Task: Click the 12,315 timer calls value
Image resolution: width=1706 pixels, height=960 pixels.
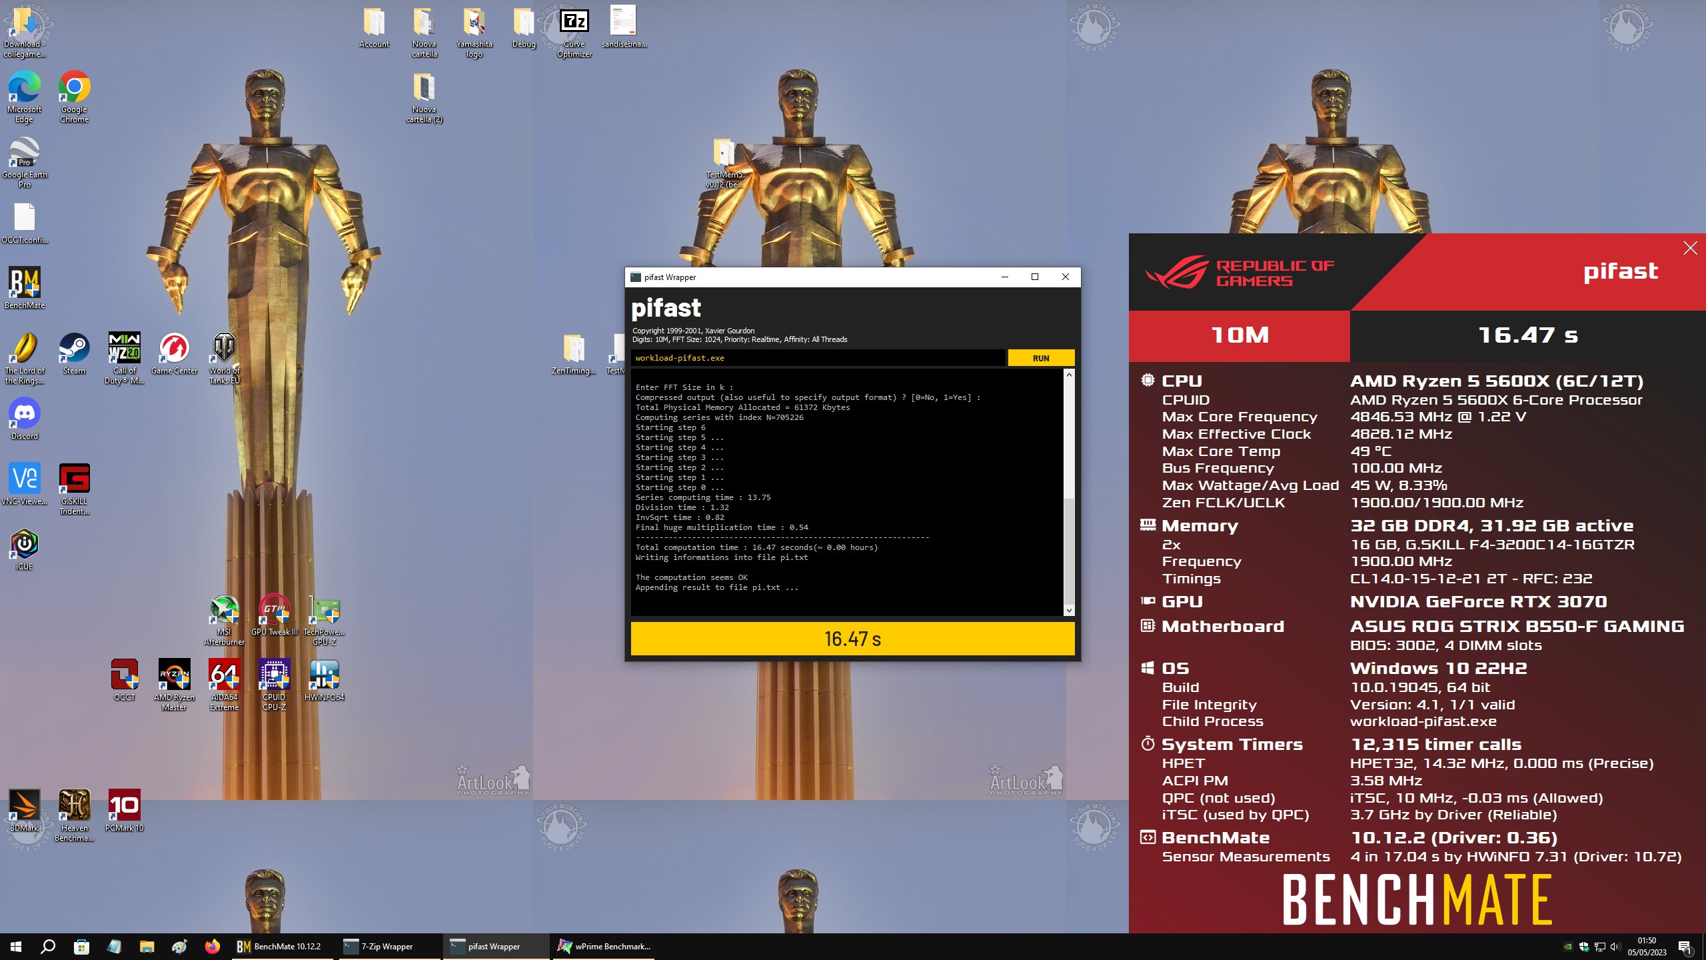Action: (x=1435, y=744)
